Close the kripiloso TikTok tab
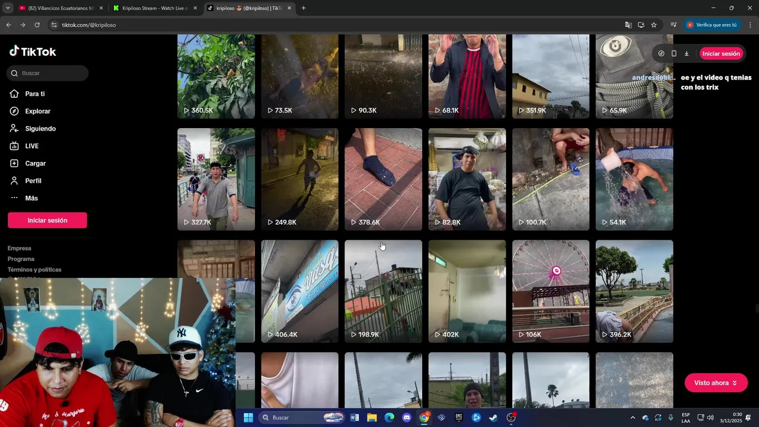This screenshot has width=759, height=427. click(289, 8)
